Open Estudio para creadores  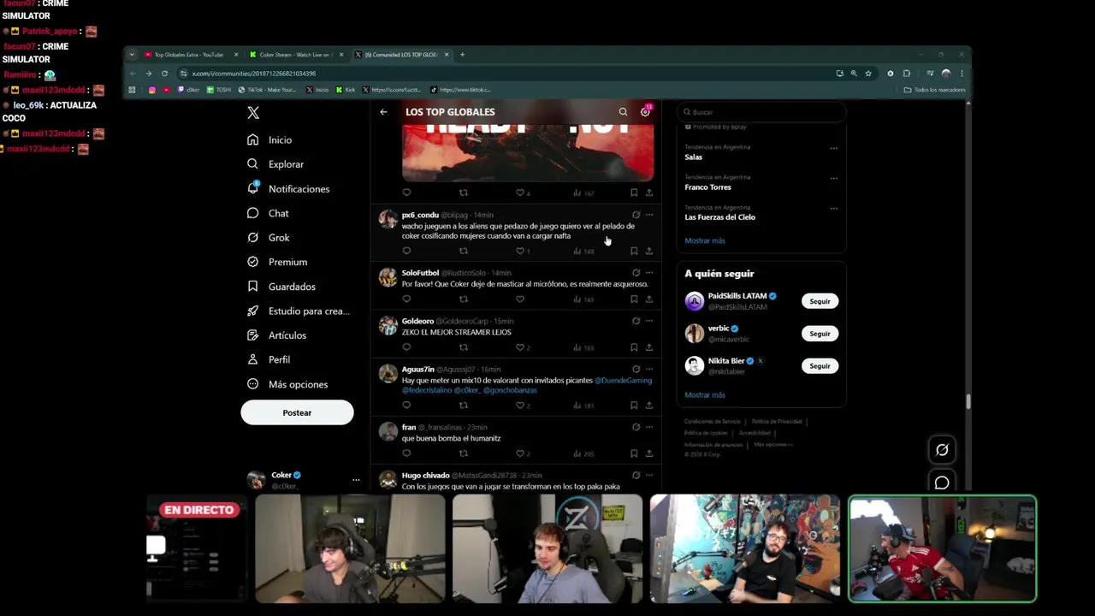click(298, 311)
